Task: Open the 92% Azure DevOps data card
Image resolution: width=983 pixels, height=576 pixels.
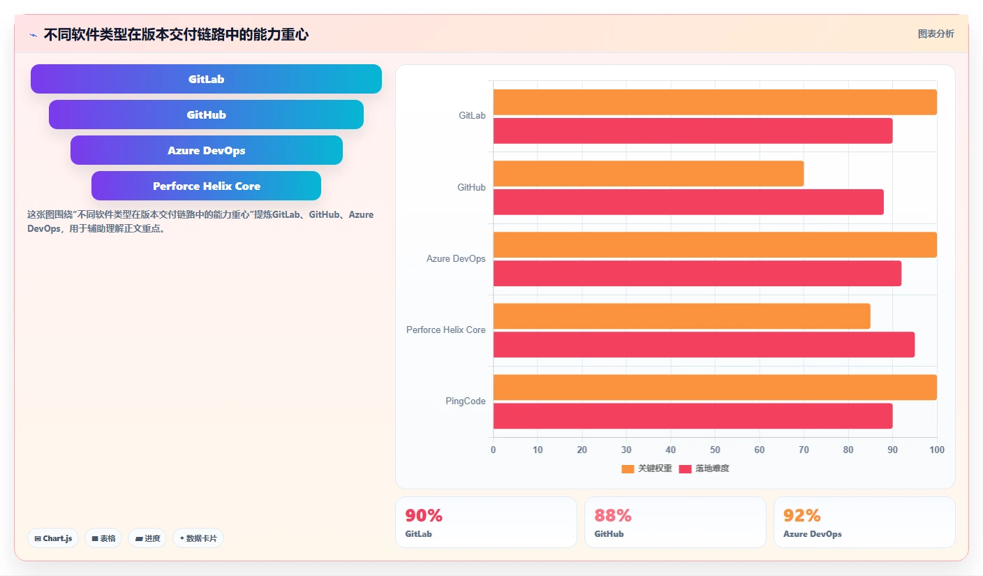Action: point(864,522)
